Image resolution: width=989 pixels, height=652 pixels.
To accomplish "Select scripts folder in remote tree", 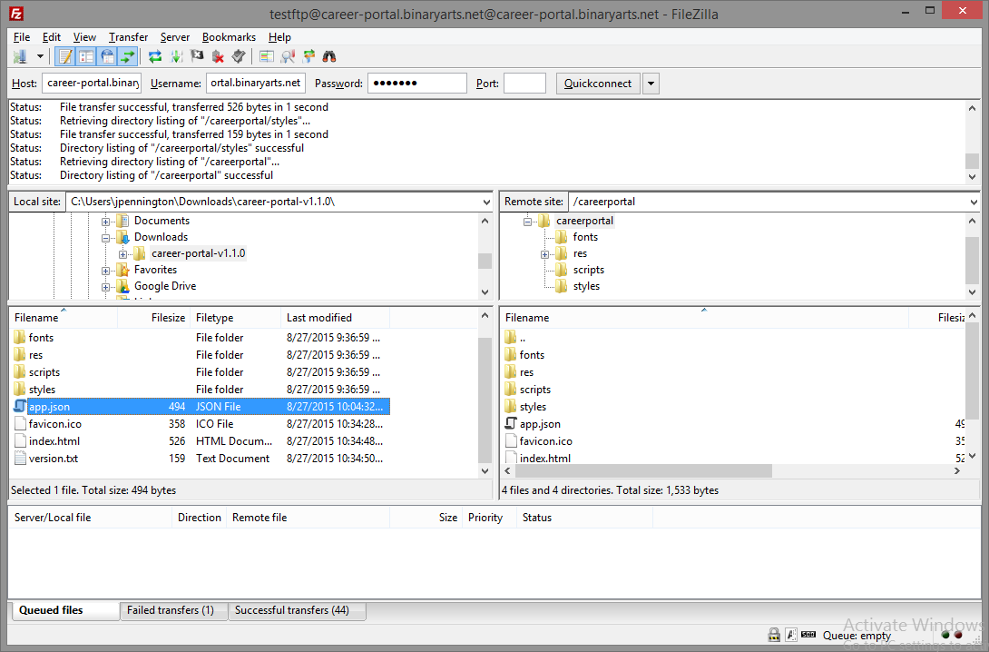I will click(588, 270).
